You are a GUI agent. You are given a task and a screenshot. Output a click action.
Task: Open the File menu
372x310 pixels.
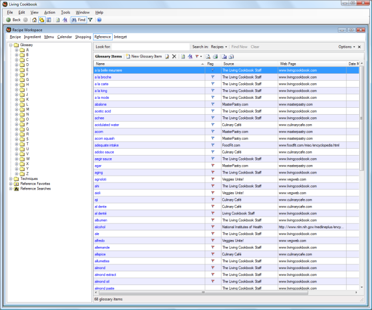click(10, 12)
